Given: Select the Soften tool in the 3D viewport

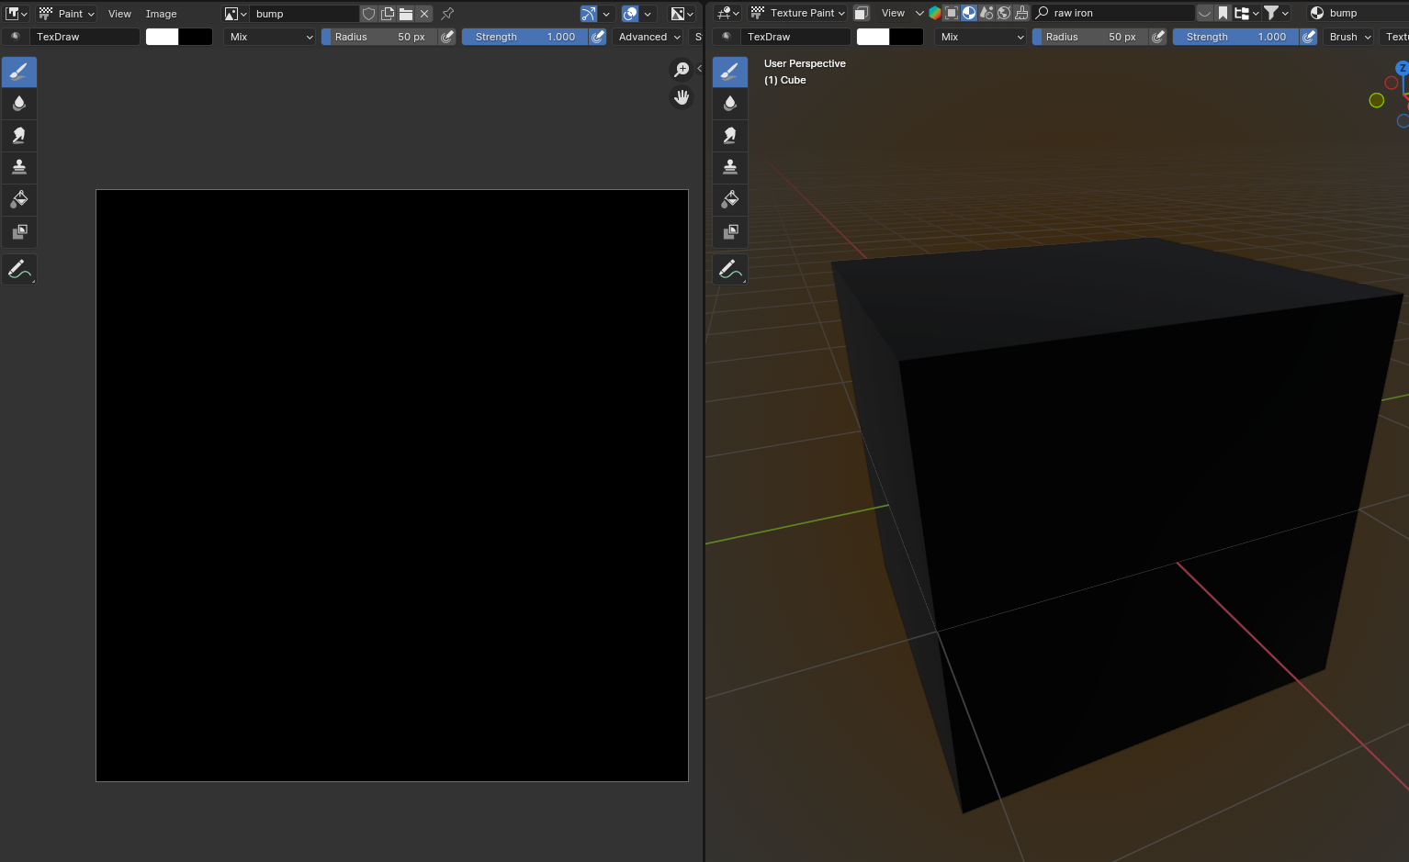Looking at the screenshot, I should (x=730, y=104).
